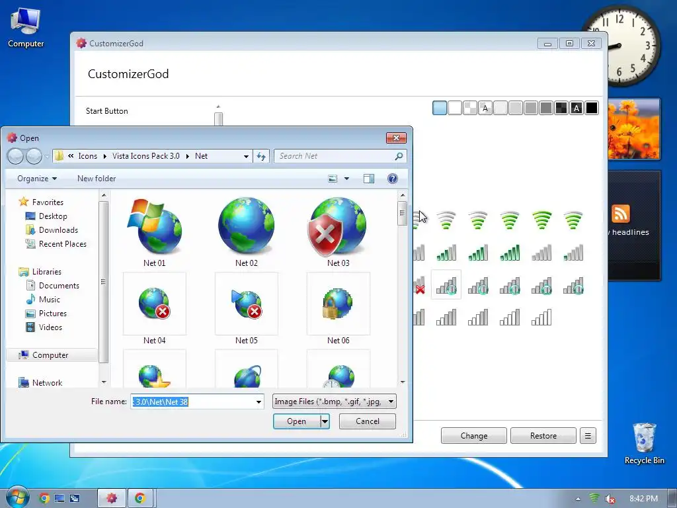Open Pictures library
Image resolution: width=677 pixels, height=508 pixels.
coord(46,313)
